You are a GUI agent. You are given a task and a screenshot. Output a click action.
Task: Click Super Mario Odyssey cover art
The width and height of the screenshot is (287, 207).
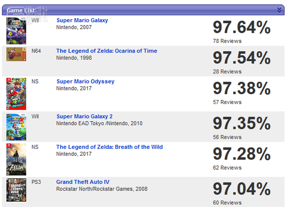point(16,94)
